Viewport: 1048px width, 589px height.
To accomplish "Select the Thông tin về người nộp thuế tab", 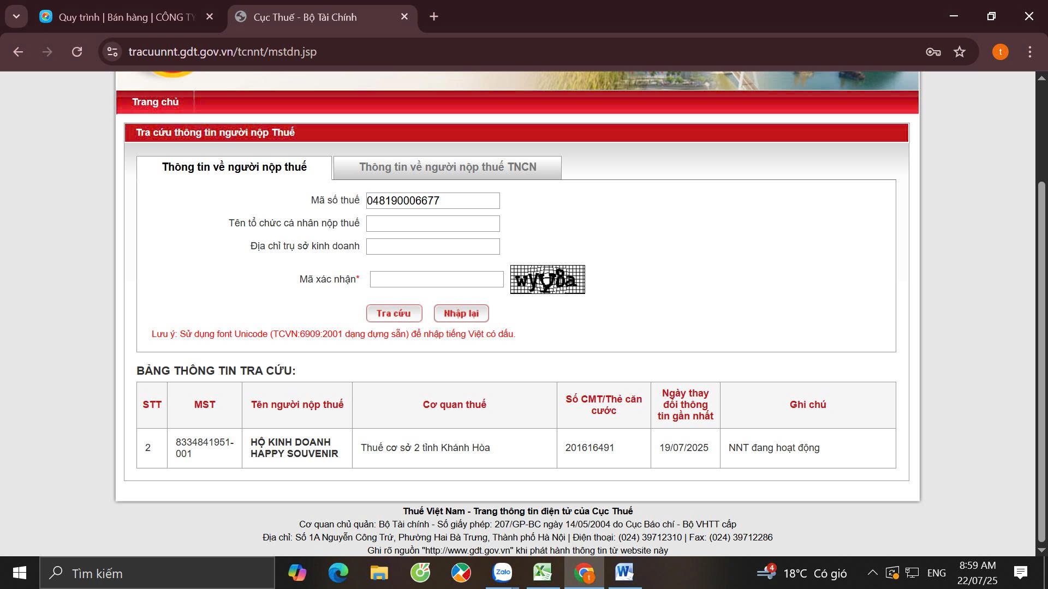I will pyautogui.click(x=234, y=167).
